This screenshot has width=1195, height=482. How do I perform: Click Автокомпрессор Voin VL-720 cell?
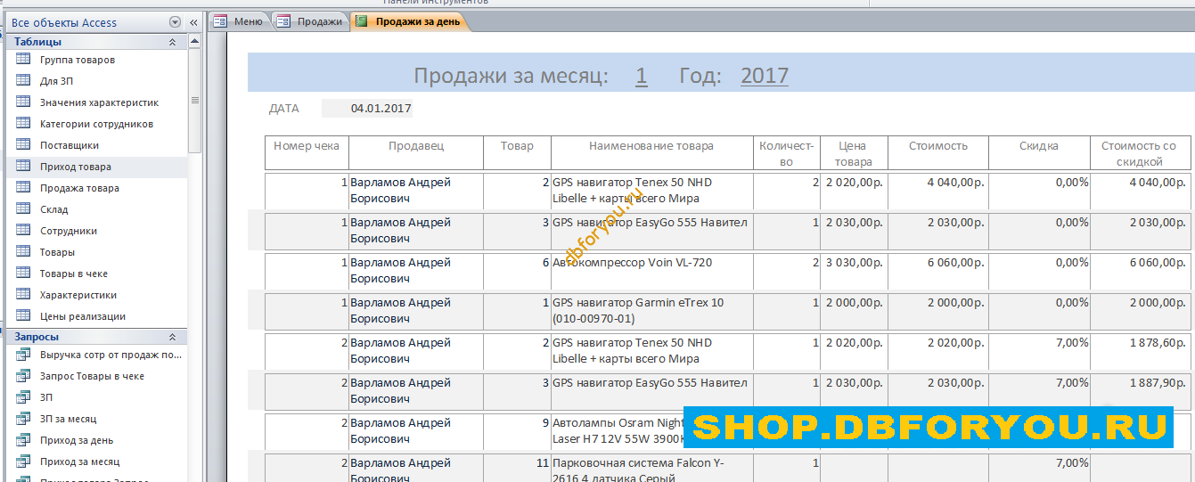[x=651, y=270]
